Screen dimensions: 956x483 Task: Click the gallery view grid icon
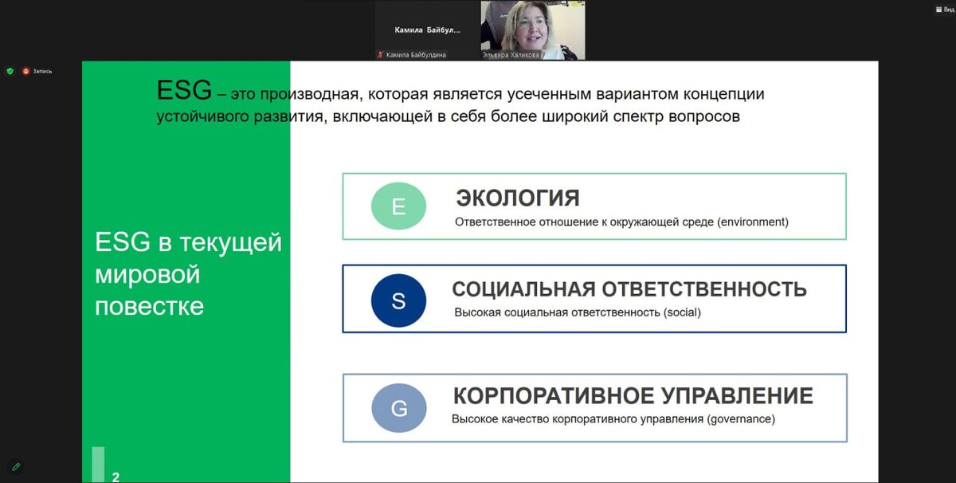pyautogui.click(x=938, y=9)
